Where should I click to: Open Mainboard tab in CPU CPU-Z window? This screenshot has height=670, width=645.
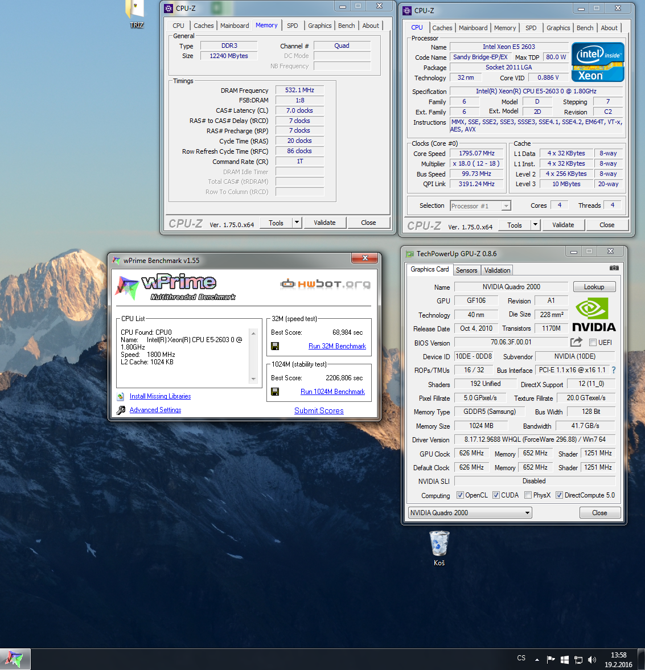pos(473,28)
